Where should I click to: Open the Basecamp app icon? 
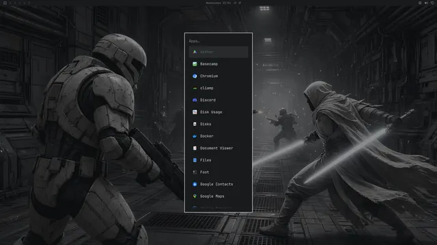point(195,64)
